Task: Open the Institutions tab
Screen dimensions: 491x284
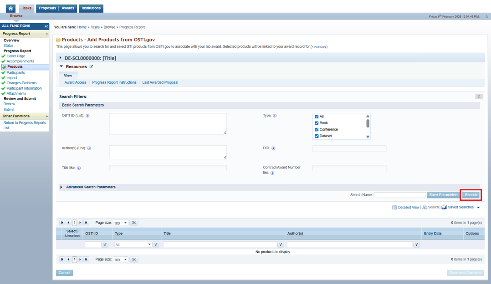Action: click(91, 8)
